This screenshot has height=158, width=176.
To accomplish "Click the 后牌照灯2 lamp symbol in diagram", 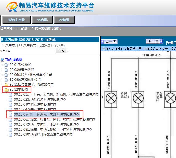I will point(138,99).
